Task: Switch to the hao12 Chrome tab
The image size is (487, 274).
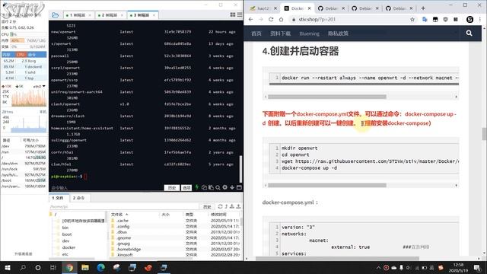Action: [263, 8]
